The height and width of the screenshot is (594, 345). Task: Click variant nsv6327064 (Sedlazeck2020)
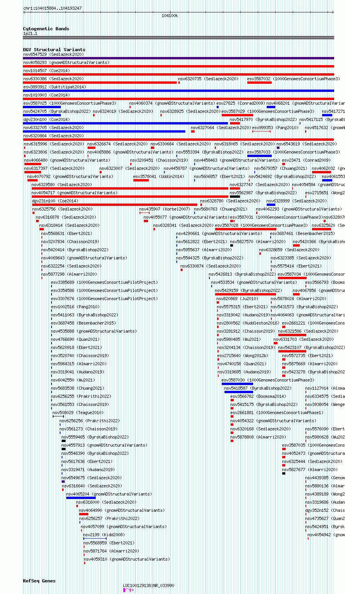tap(221, 128)
